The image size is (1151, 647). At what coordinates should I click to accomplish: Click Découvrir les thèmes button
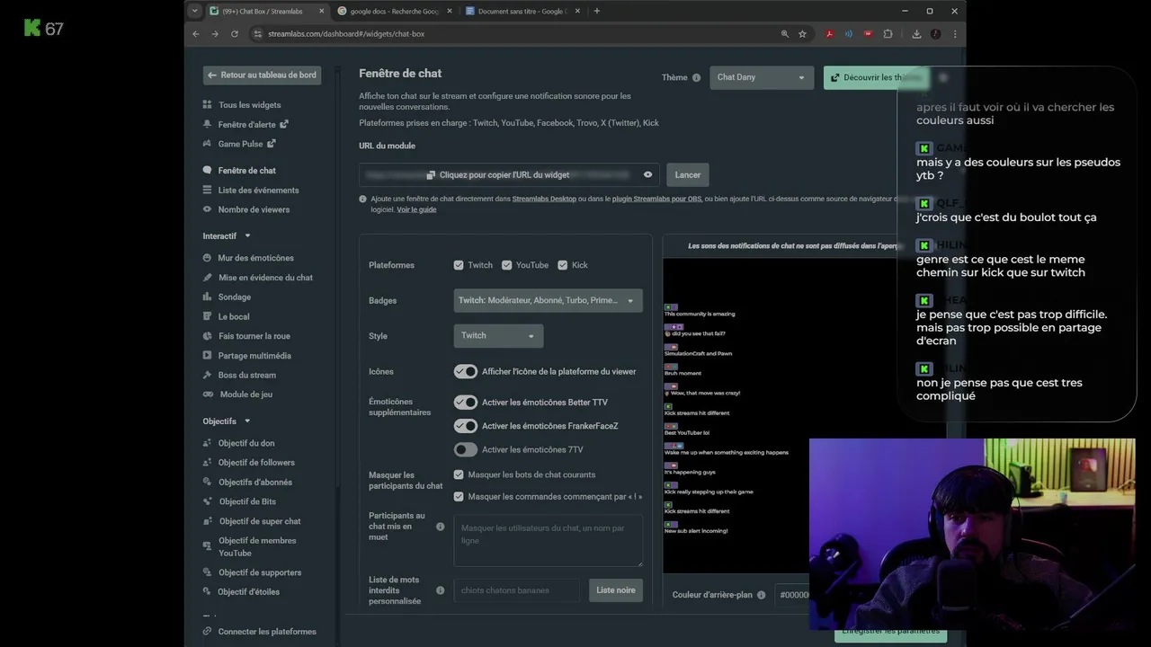pos(876,77)
